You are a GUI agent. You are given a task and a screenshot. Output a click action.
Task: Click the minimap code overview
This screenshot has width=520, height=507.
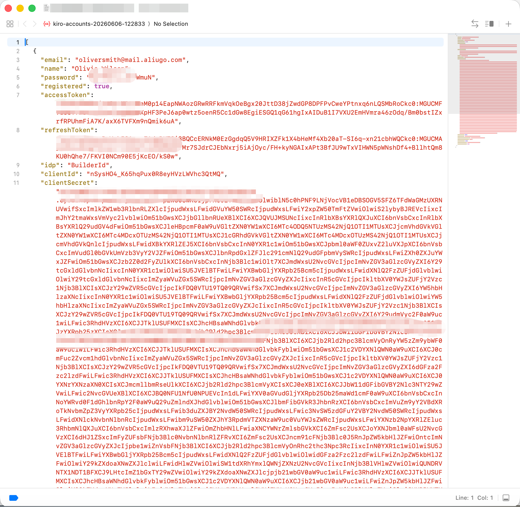(484, 91)
